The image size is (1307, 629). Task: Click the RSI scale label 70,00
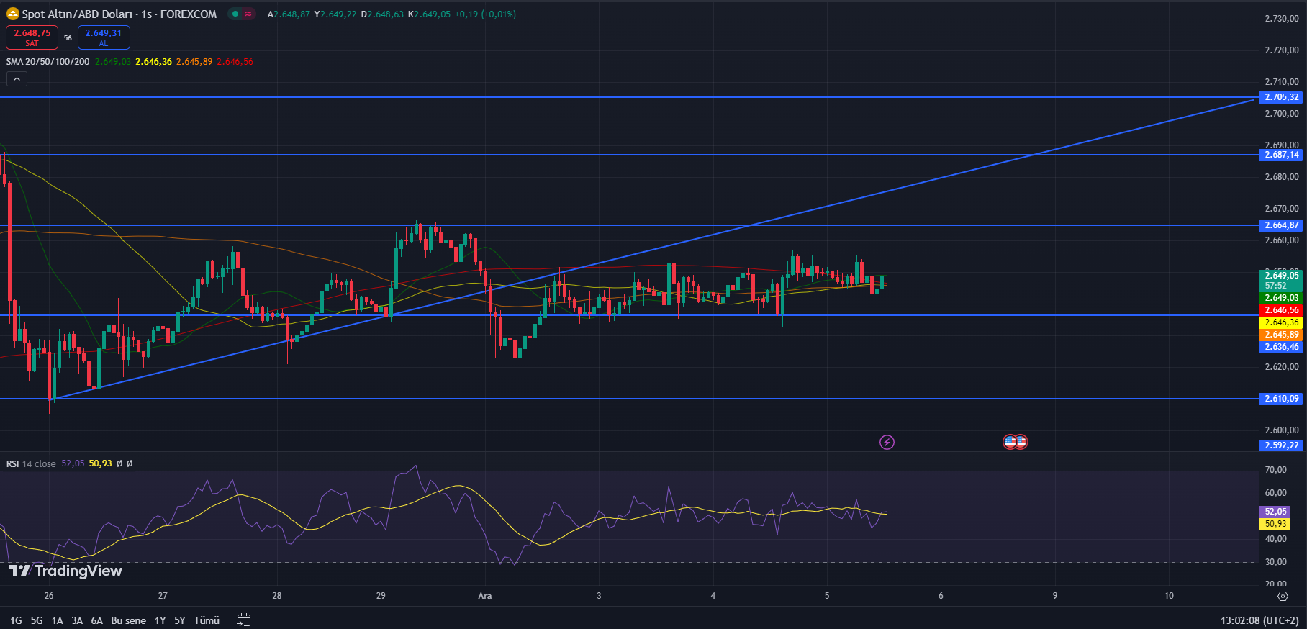1275,470
